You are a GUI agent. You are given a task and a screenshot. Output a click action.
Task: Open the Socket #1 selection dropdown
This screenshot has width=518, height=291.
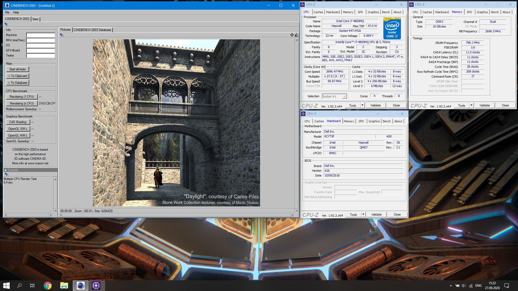tap(345, 96)
